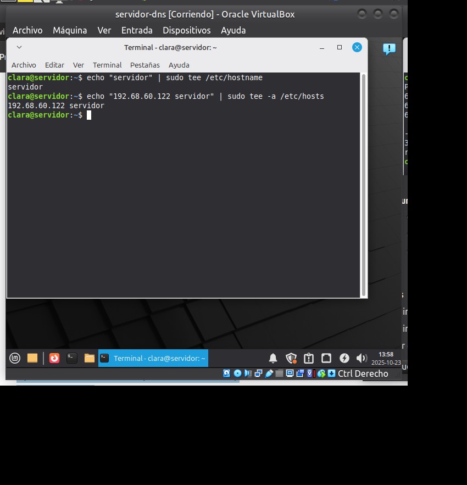Click the Terminal taskbar window button

pyautogui.click(x=153, y=358)
